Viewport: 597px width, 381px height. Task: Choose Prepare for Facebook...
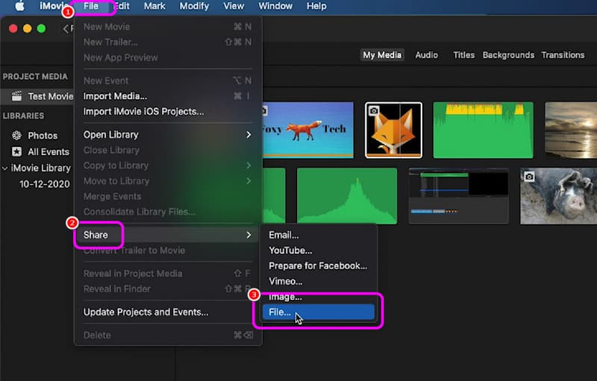tap(319, 265)
